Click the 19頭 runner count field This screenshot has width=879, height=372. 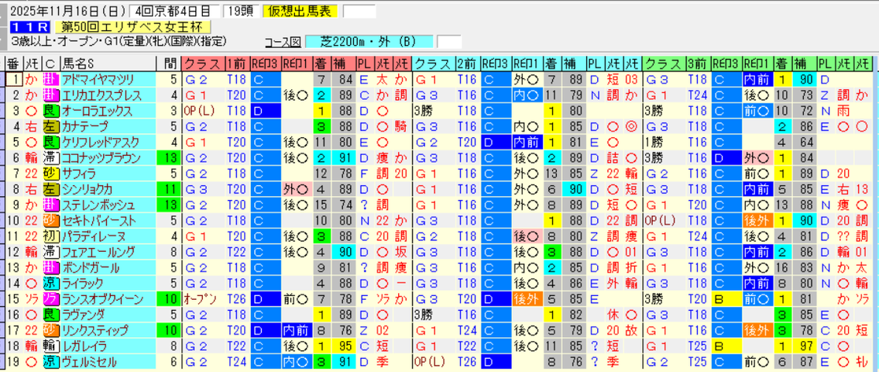(240, 11)
